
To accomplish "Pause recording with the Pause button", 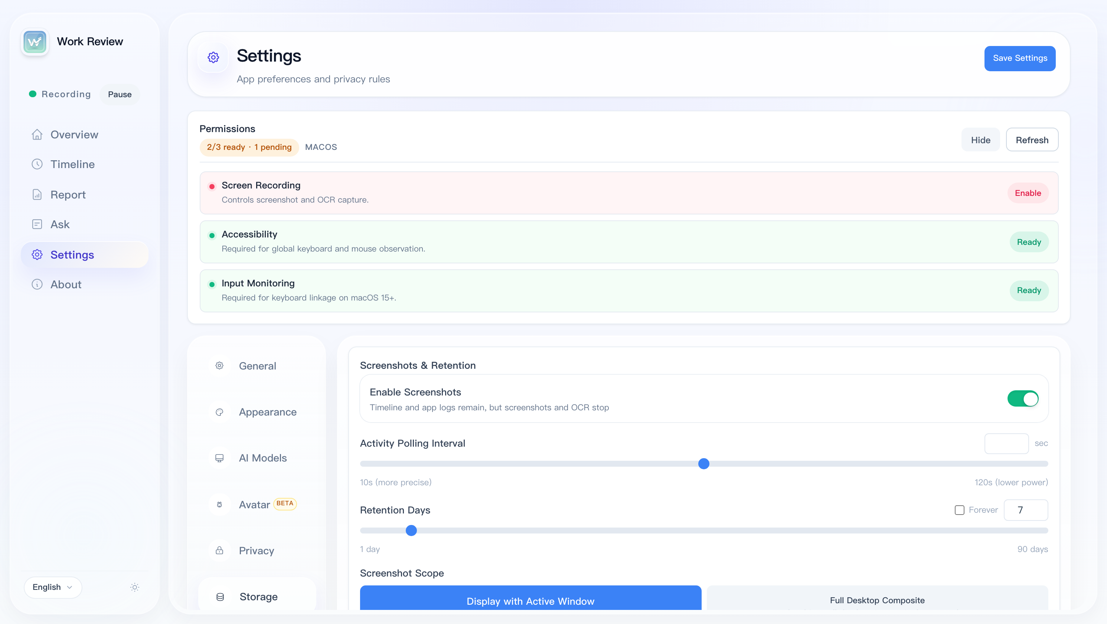I will [120, 94].
